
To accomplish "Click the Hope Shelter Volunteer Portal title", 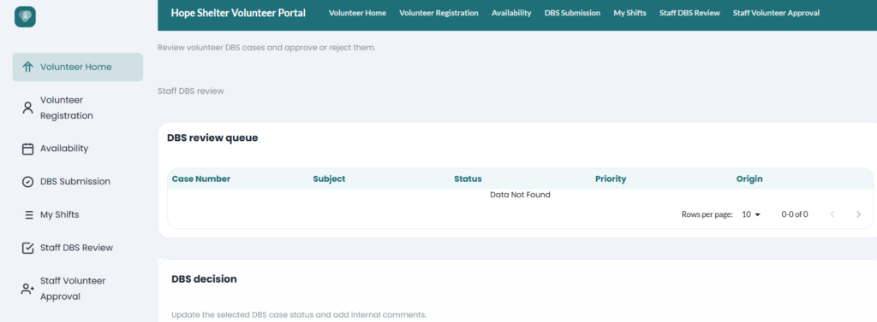I will coord(238,13).
